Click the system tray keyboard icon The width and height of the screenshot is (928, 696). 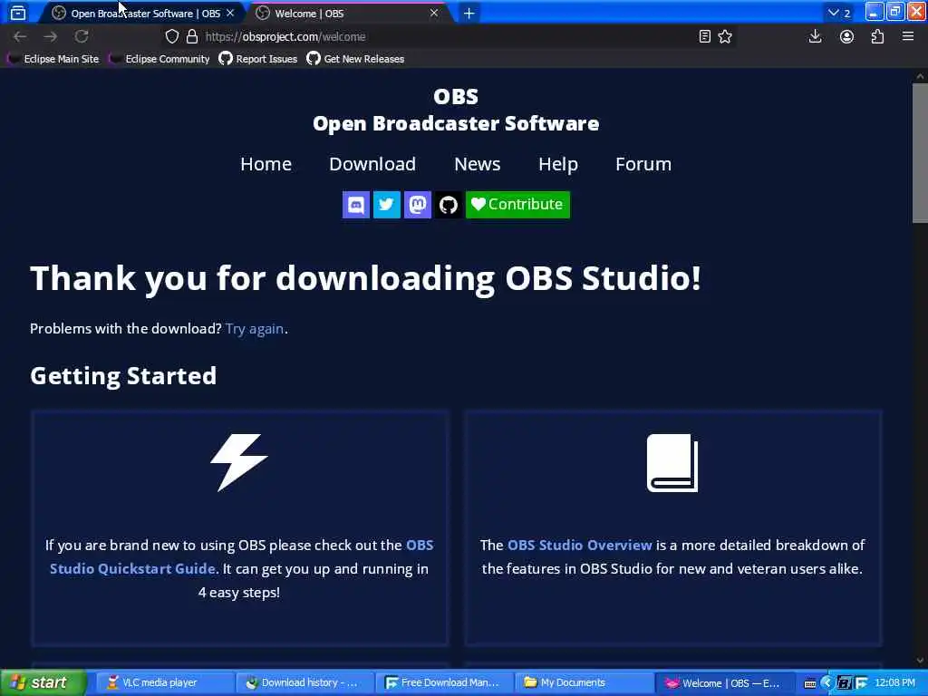pos(810,683)
